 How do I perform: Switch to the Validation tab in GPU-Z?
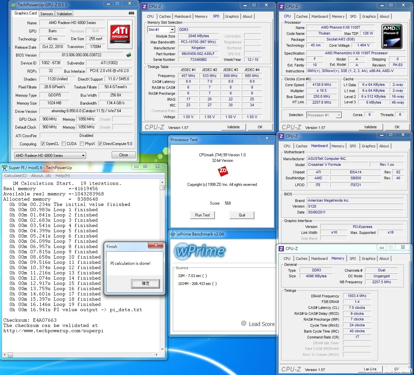click(x=64, y=13)
